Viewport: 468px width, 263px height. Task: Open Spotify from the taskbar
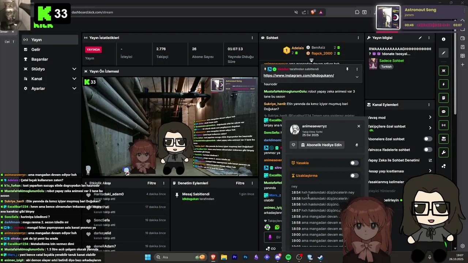tap(288, 257)
